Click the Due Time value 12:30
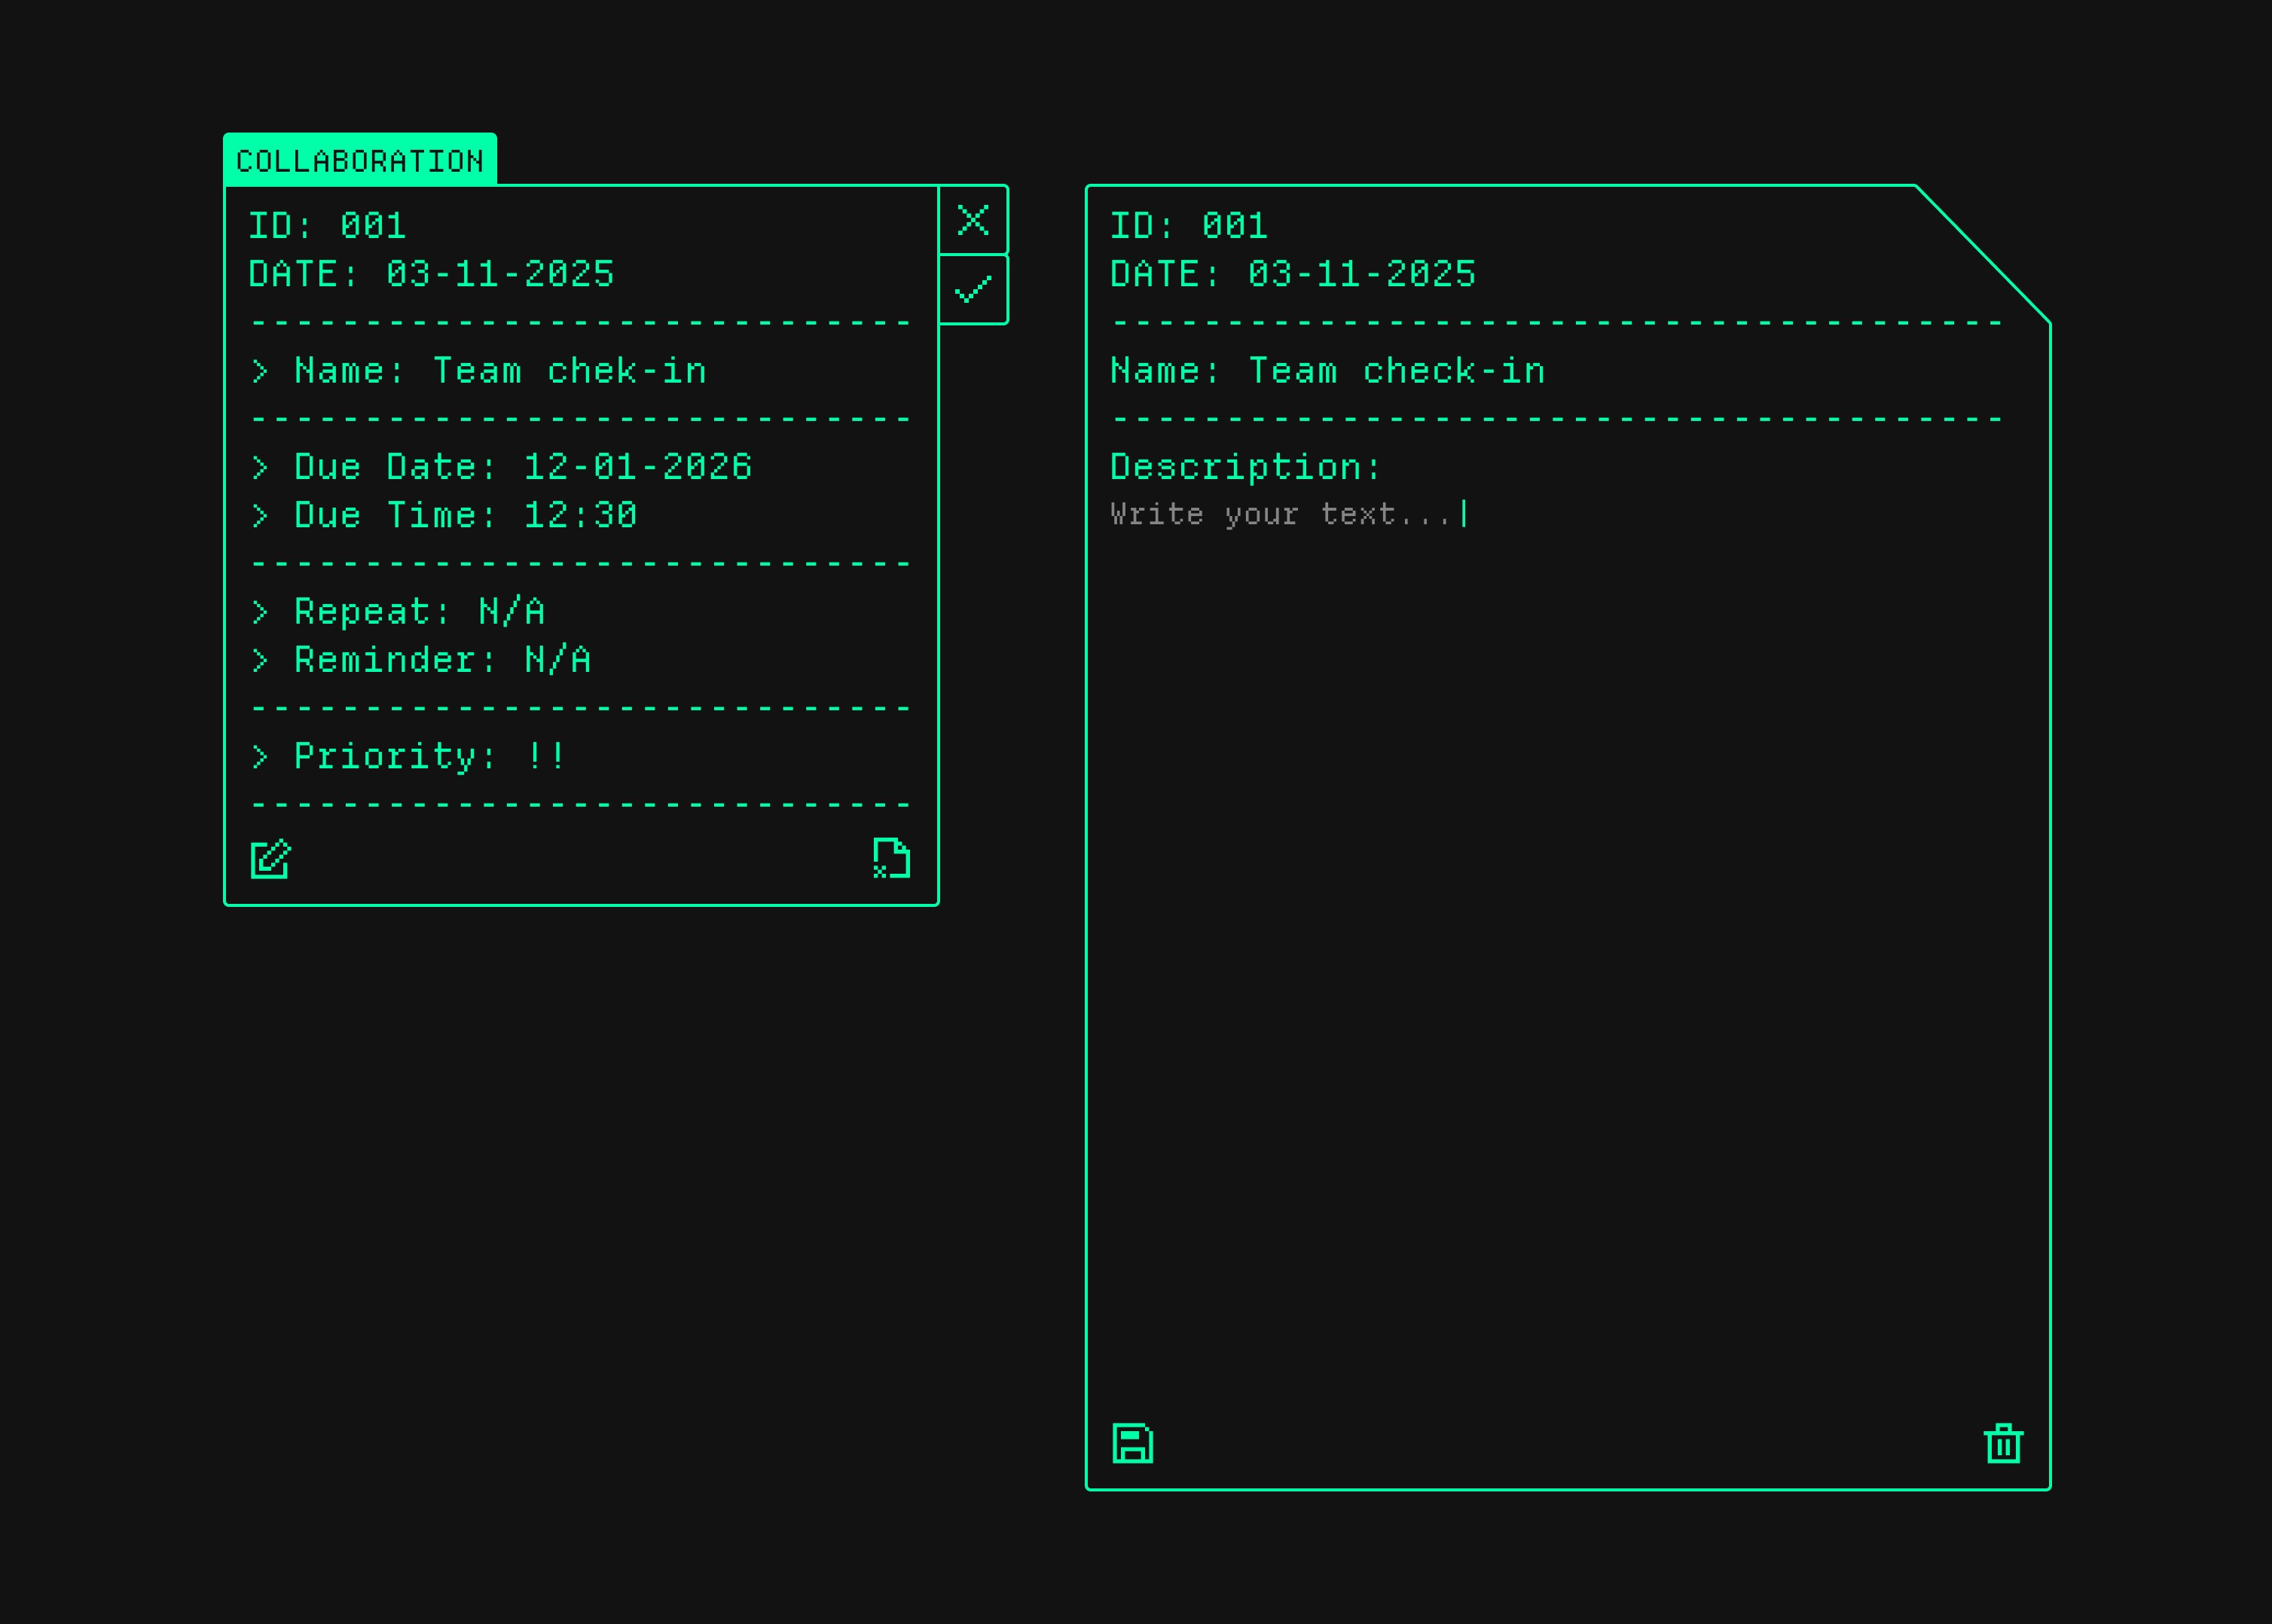This screenshot has width=2272, height=1624. tap(580, 515)
